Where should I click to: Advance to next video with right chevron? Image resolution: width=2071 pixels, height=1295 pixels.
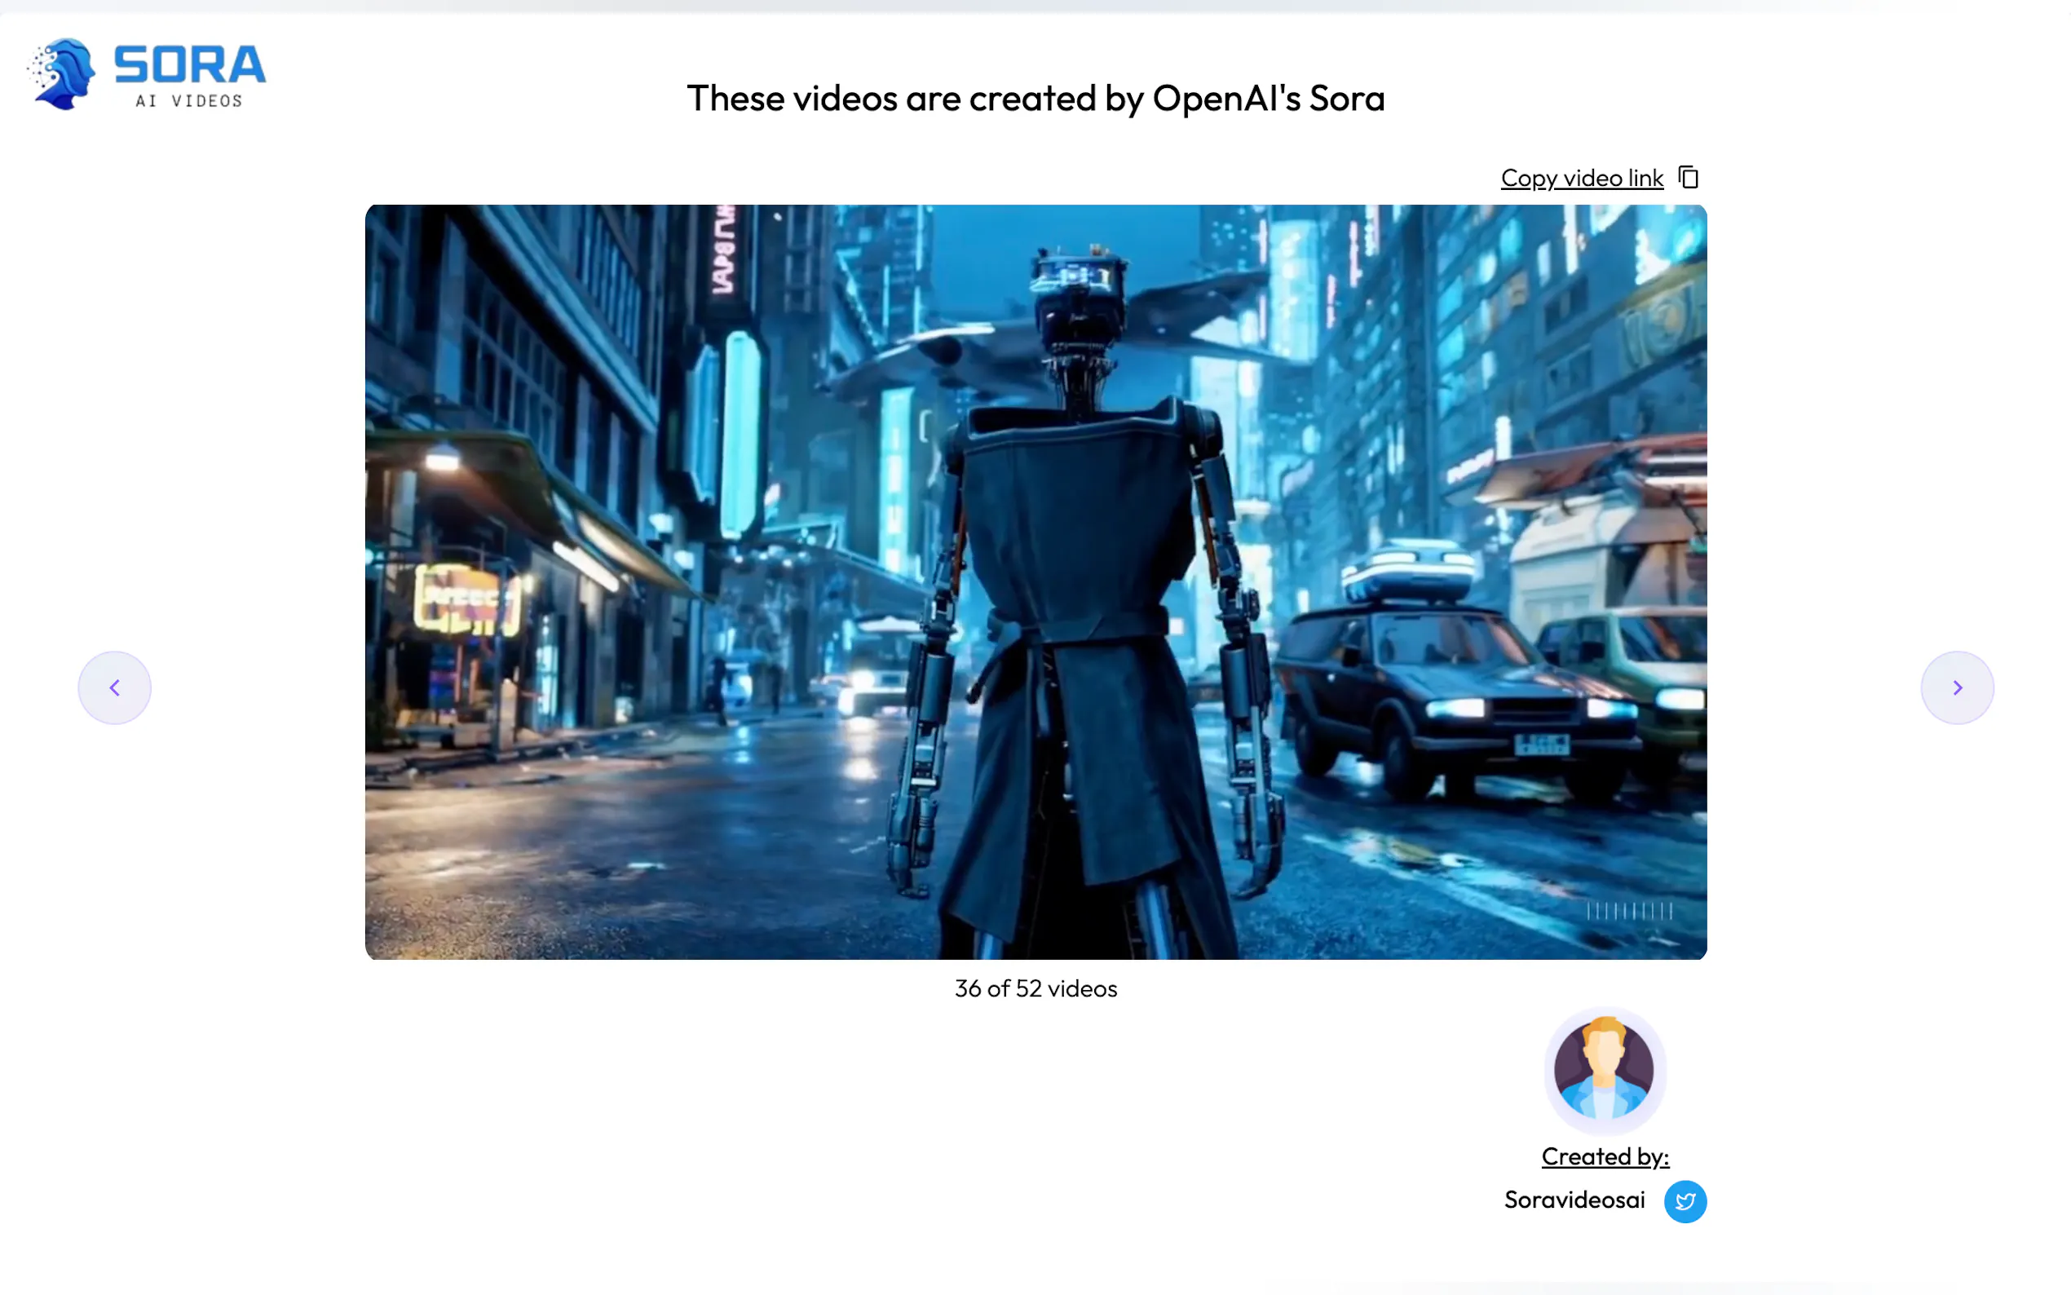1957,687
